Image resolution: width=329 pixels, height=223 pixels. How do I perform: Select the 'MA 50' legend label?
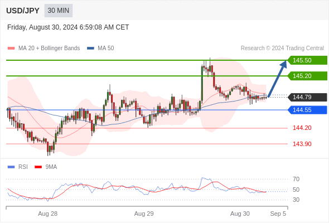click(x=106, y=49)
